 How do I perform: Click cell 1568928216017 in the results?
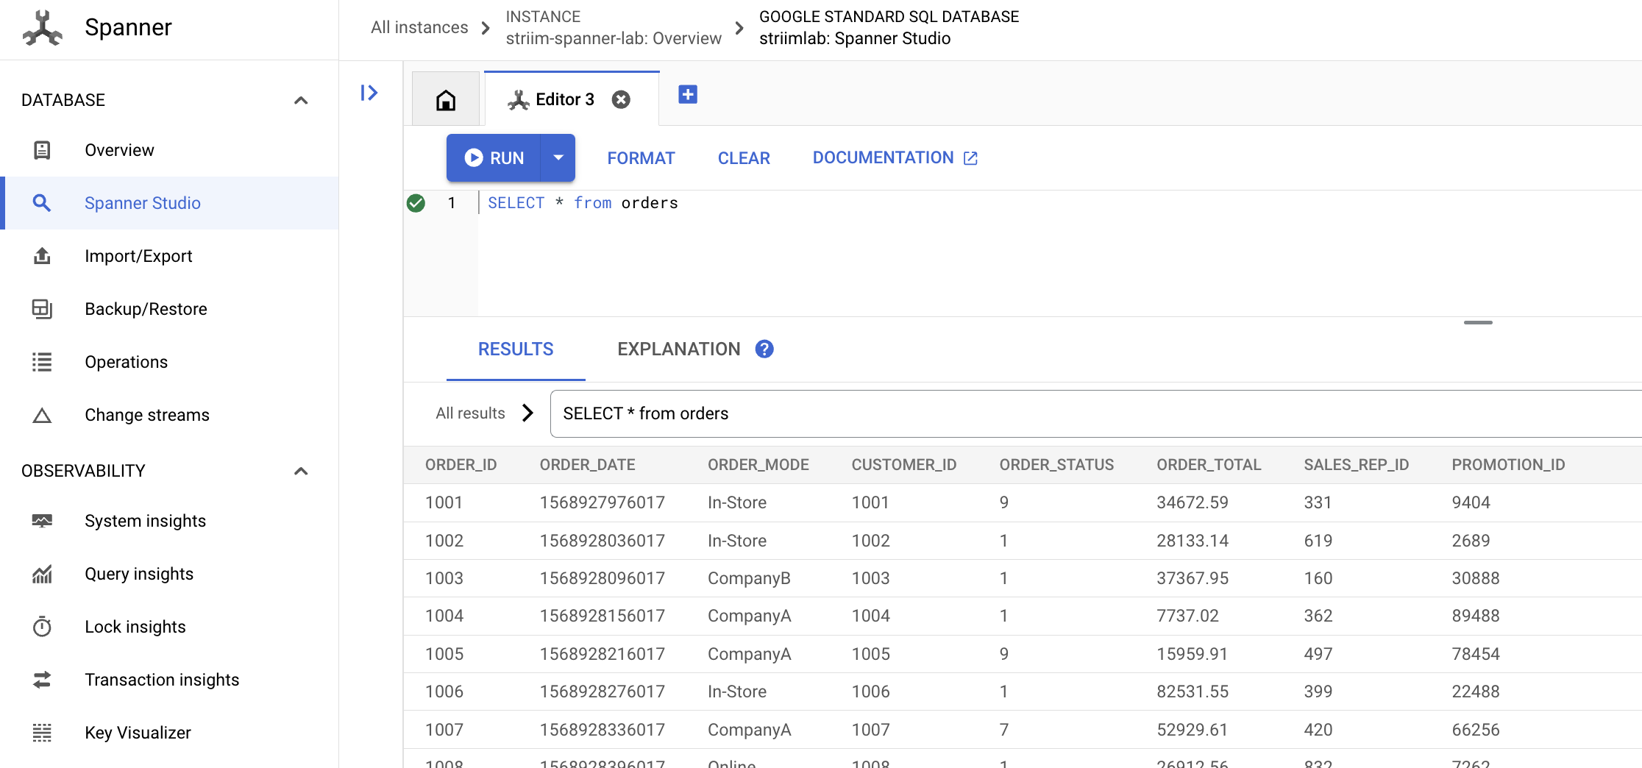(x=602, y=654)
